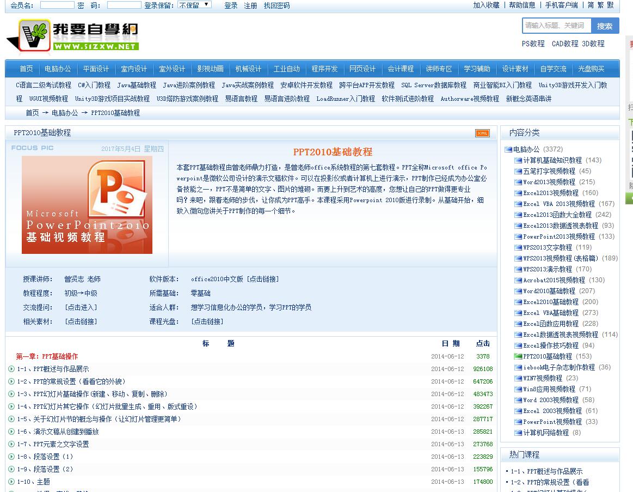Click folder icon next to 计算机基础知识教程
Image resolution: width=633 pixels, height=492 pixels.
tap(518, 161)
